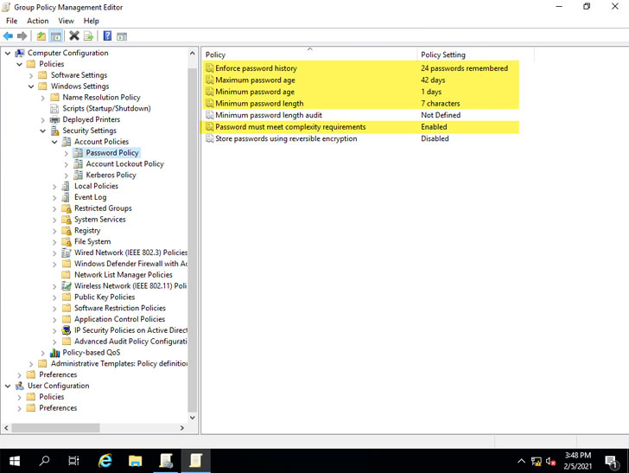Viewport: 629px width, 473px height.
Task: Collapse the Windows Settings node
Action: pos(31,86)
